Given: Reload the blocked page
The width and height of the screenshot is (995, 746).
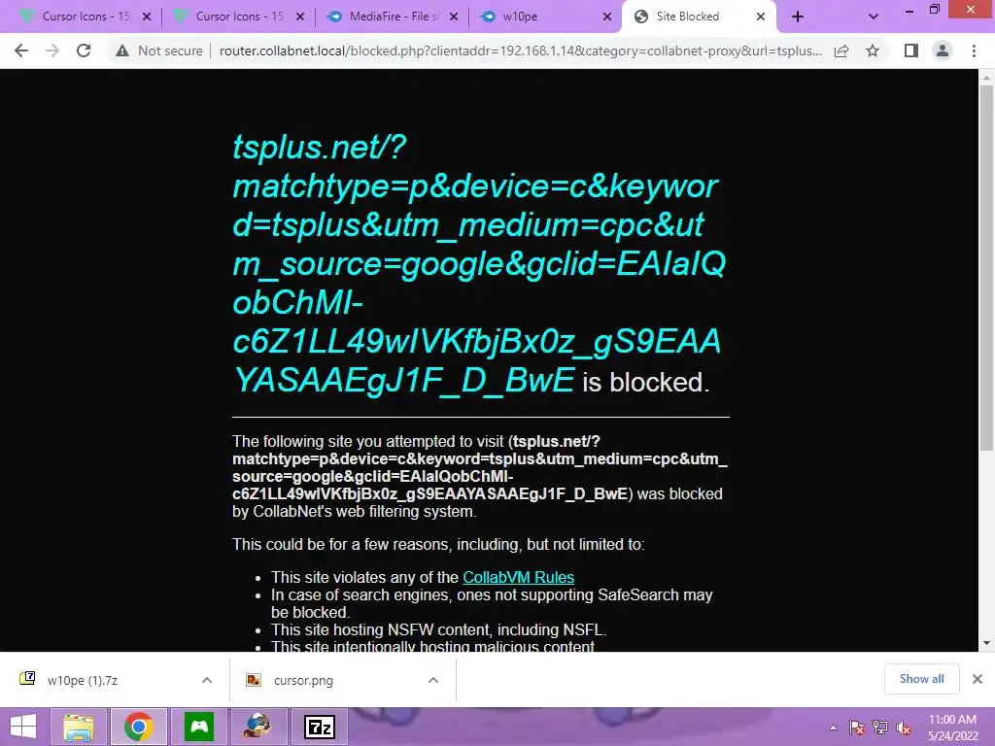Looking at the screenshot, I should 84,51.
